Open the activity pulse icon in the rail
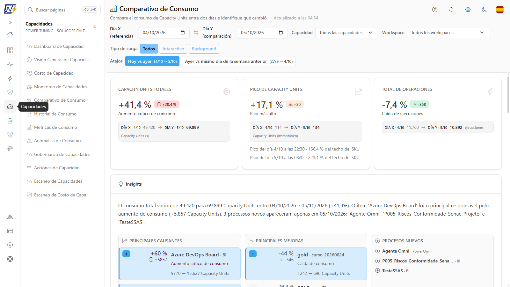 10,64
